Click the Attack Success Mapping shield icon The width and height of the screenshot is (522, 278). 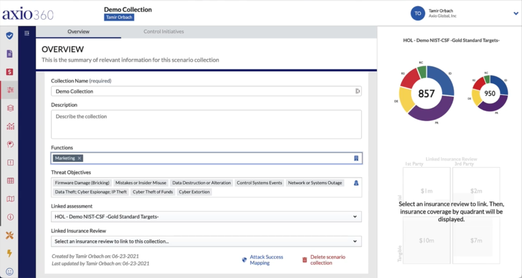(245, 259)
